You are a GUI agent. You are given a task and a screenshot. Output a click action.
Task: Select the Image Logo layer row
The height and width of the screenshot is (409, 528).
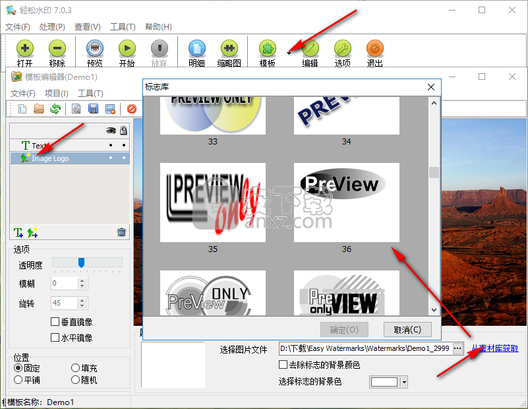70,158
